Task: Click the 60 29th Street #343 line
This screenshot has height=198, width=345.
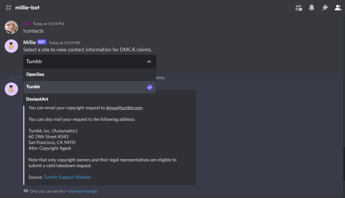Action: pyautogui.click(x=48, y=137)
